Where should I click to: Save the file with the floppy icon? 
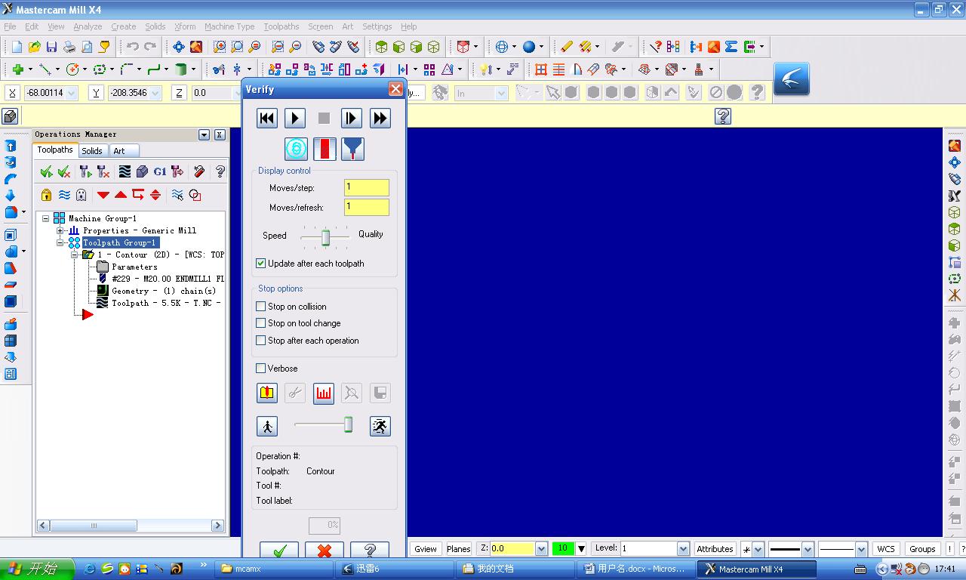click(x=51, y=47)
